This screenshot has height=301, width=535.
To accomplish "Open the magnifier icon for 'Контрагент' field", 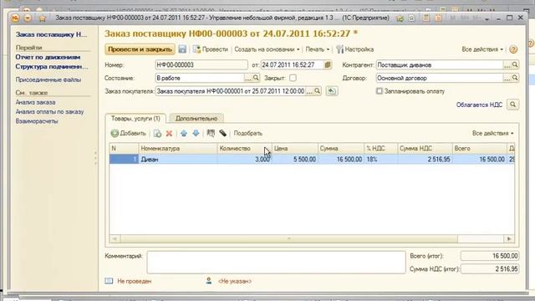I will click(x=515, y=65).
